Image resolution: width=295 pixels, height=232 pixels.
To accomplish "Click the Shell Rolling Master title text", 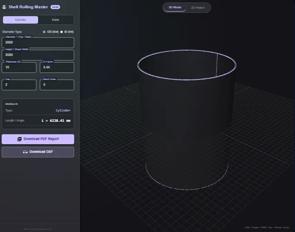I will (28, 7).
